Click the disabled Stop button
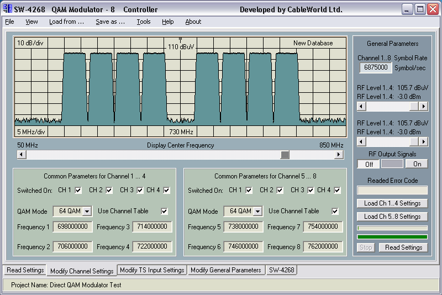The height and width of the screenshot is (295, 442). tap(366, 247)
